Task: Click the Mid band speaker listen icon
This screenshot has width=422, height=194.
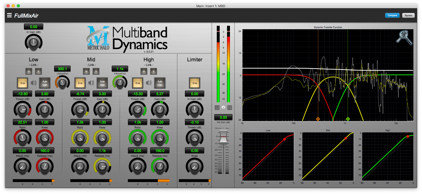Action: tap(91, 83)
